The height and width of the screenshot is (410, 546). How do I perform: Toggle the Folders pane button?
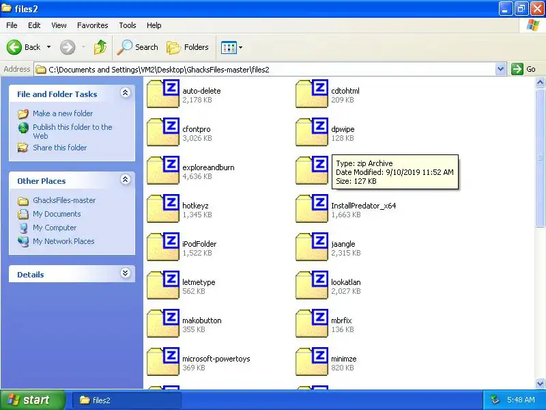point(188,47)
